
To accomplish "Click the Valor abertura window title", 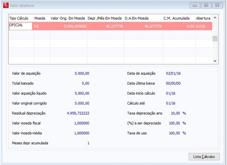I will click(22, 5).
